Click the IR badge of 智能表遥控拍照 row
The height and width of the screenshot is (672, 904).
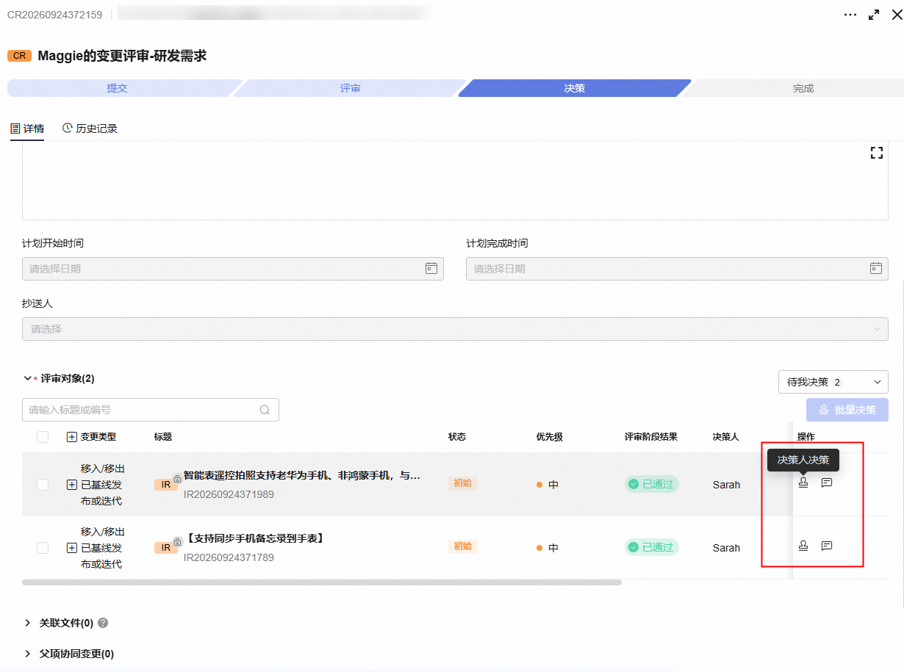click(x=166, y=485)
